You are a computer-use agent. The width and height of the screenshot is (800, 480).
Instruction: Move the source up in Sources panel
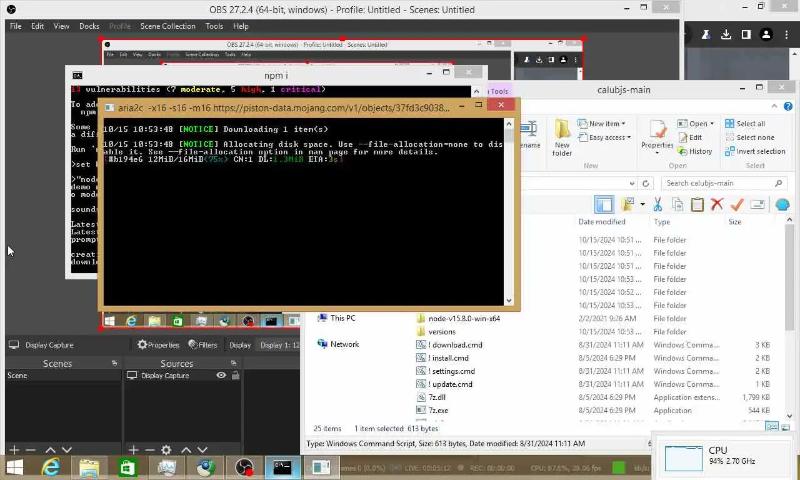coord(186,449)
